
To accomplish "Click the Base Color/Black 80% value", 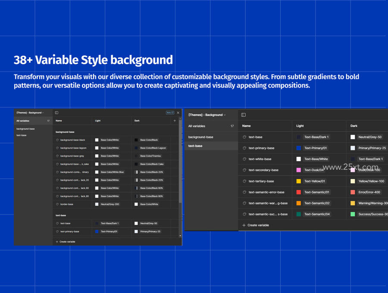I will pos(151,196).
